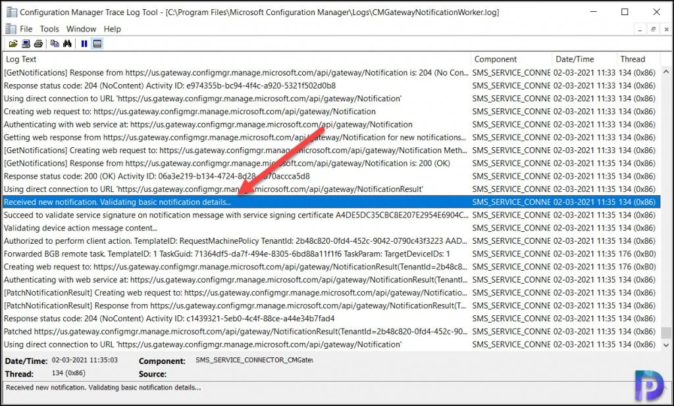The image size is (674, 406).
Task: Click the vertical scrollbar thumb
Action: pyautogui.click(x=666, y=332)
